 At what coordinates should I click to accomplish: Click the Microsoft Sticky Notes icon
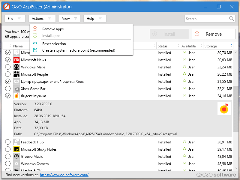(16, 149)
